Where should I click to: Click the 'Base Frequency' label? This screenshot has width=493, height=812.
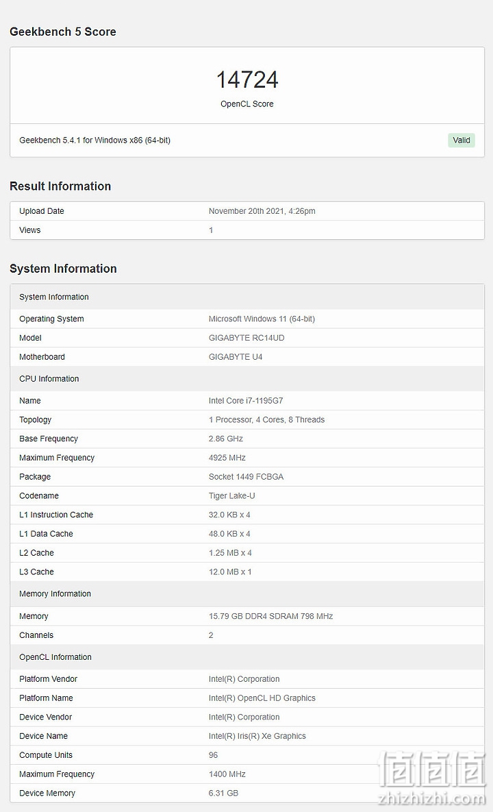click(x=48, y=439)
